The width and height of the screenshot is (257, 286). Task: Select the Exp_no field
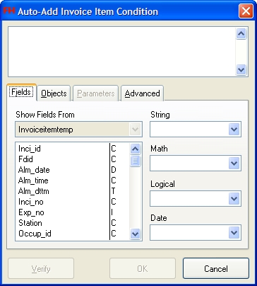click(x=62, y=212)
